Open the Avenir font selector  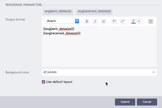(62, 21)
